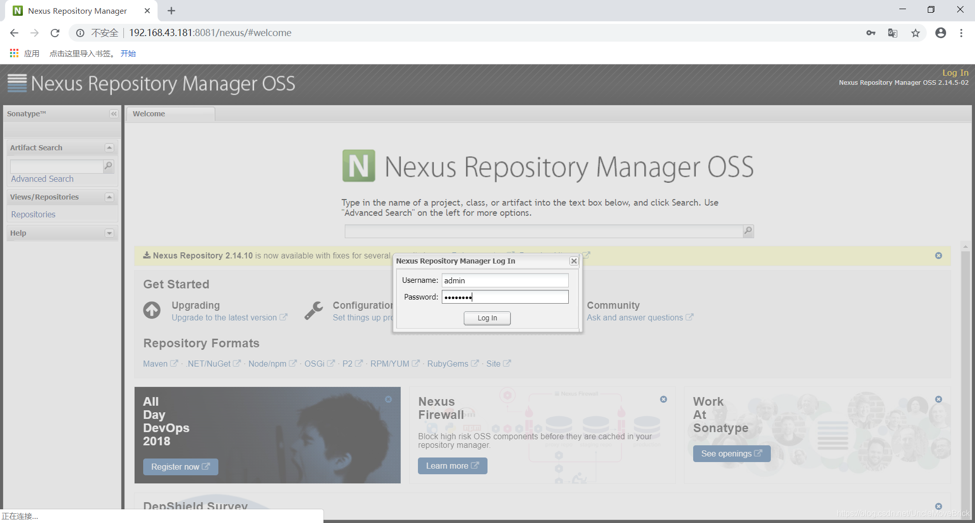Open the Chrome three-dot menu
Viewport: 975px width, 523px height.
(x=961, y=33)
